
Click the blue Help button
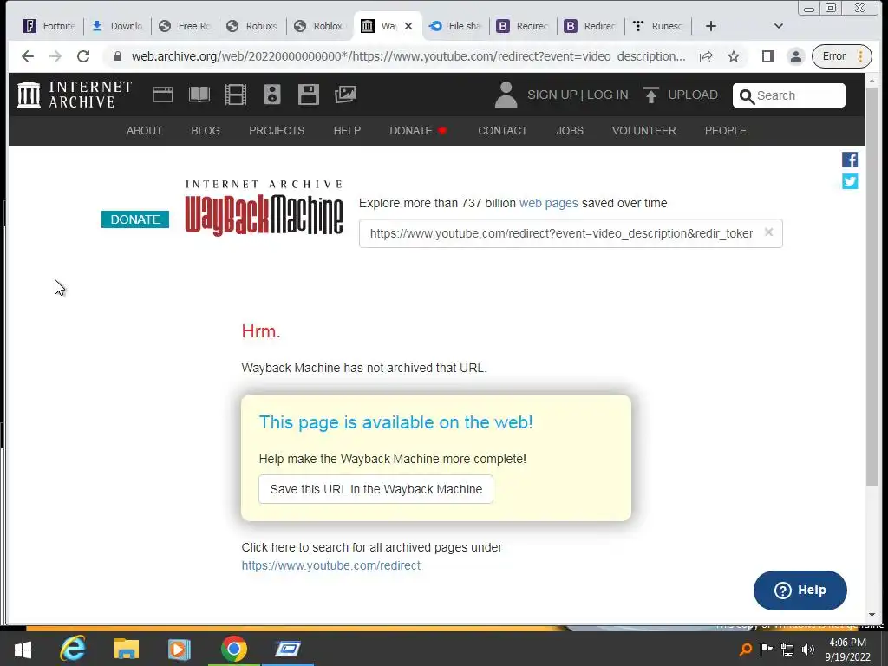click(x=800, y=590)
